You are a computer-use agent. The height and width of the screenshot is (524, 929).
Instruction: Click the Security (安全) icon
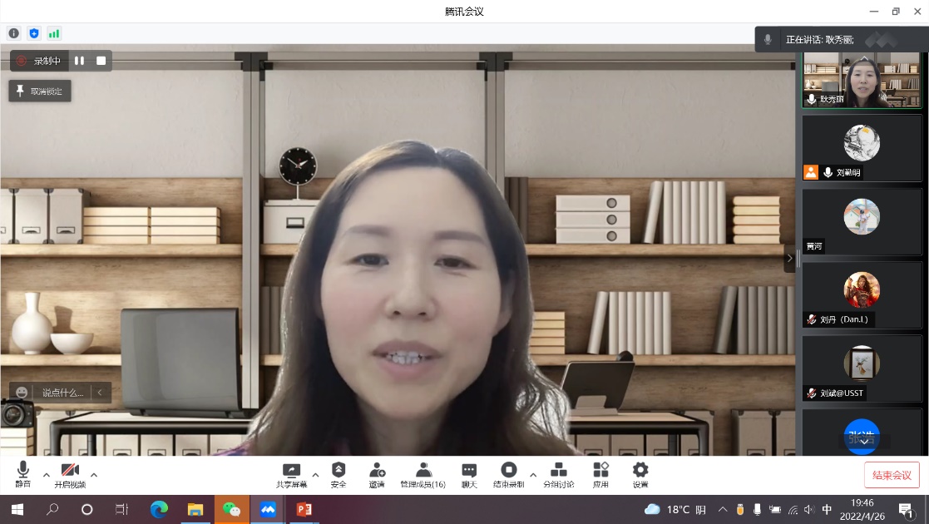(x=338, y=475)
